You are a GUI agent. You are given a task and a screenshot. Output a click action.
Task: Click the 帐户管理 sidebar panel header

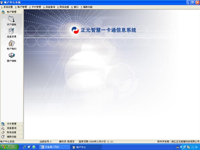[12, 12]
